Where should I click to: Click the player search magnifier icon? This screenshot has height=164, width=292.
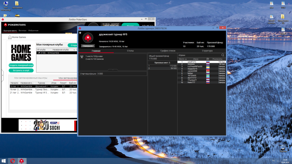click(223, 55)
